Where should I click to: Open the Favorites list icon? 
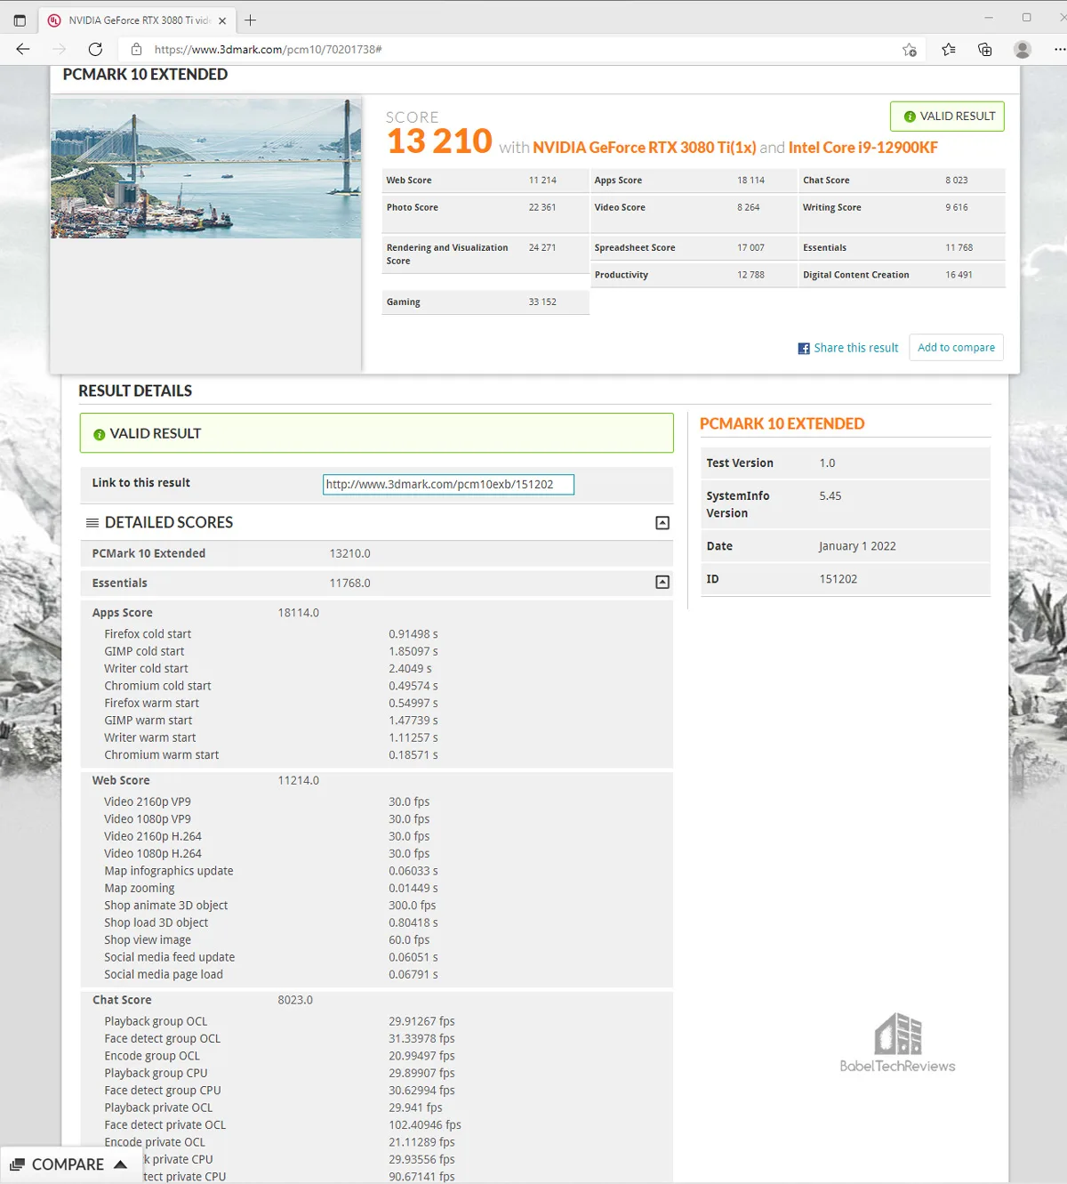pos(949,50)
